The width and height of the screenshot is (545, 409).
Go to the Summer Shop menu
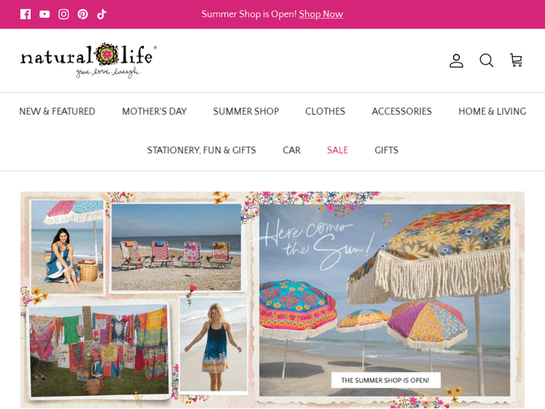[x=246, y=112]
